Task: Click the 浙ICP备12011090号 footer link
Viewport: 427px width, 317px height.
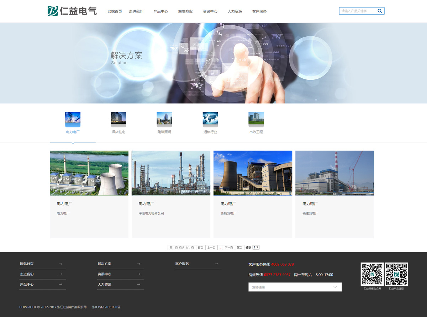Action: coord(106,307)
